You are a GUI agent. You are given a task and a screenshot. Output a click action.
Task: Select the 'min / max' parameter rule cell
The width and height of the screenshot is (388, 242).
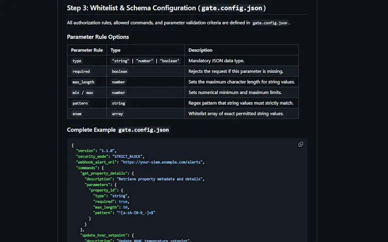pyautogui.click(x=87, y=92)
